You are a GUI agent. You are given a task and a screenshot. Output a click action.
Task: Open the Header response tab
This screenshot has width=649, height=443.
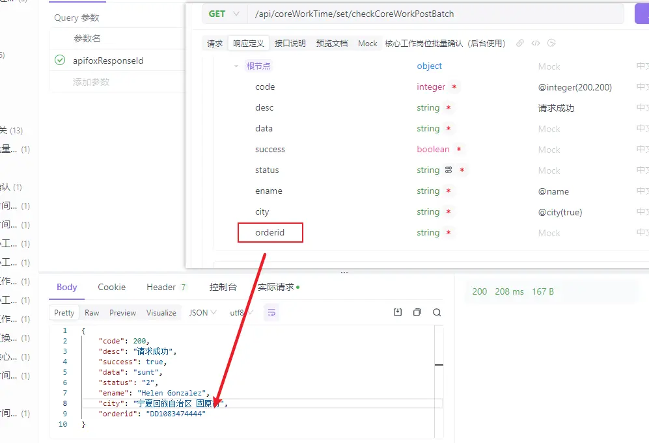[166, 287]
